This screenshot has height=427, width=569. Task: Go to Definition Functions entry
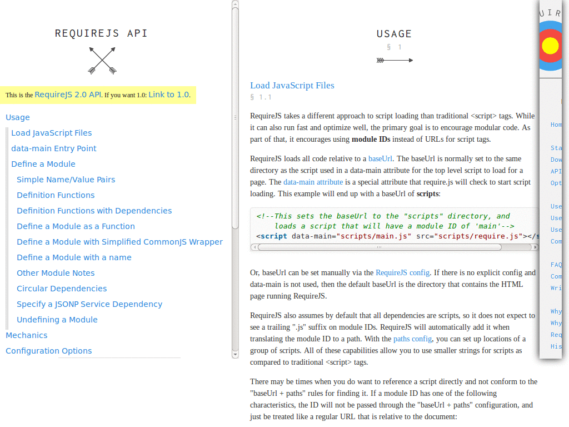(x=56, y=195)
